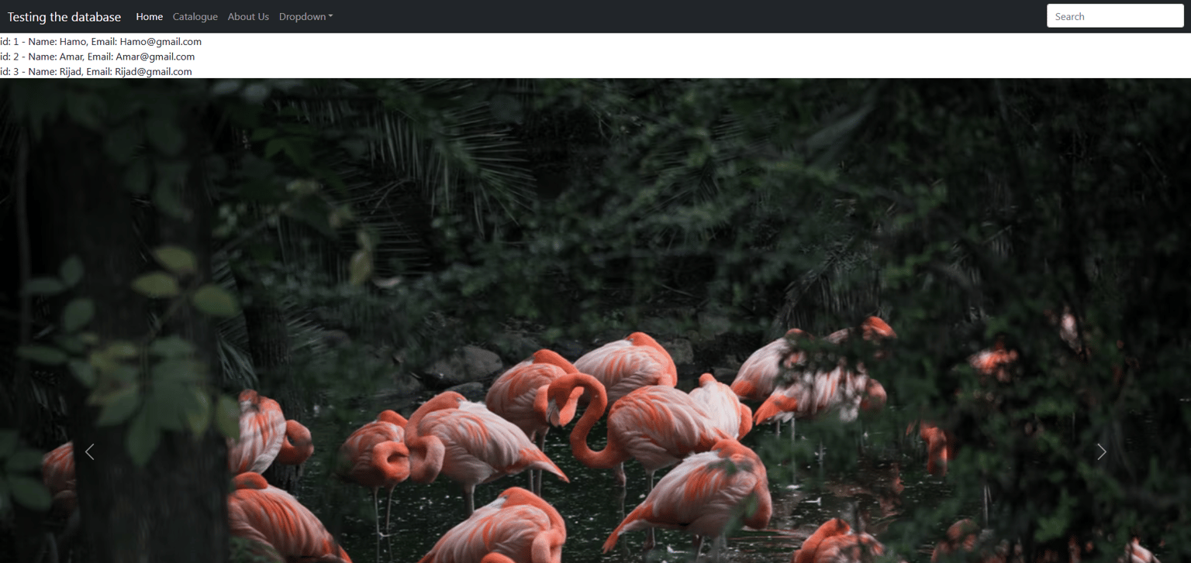
Task: Click the flamingo carousel image
Action: pos(595,321)
